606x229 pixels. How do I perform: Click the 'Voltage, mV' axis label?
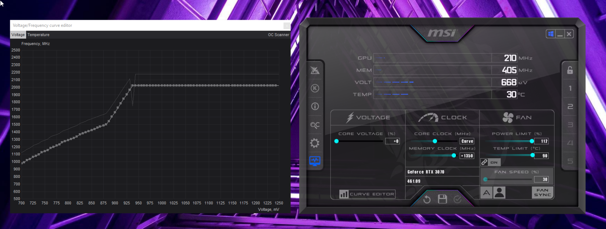269,209
